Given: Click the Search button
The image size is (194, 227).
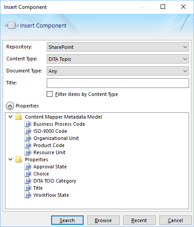Looking at the screenshot, I should [x=67, y=220].
